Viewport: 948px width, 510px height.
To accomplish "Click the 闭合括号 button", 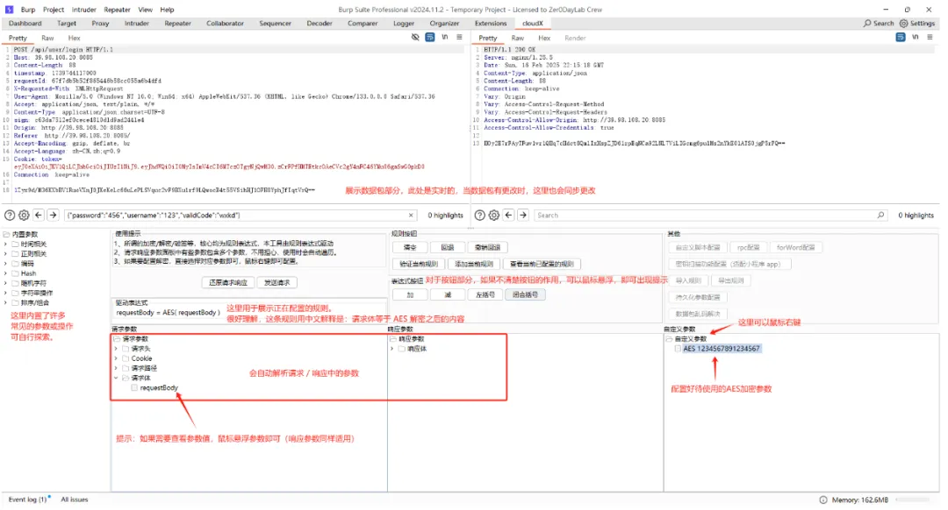I will (525, 294).
